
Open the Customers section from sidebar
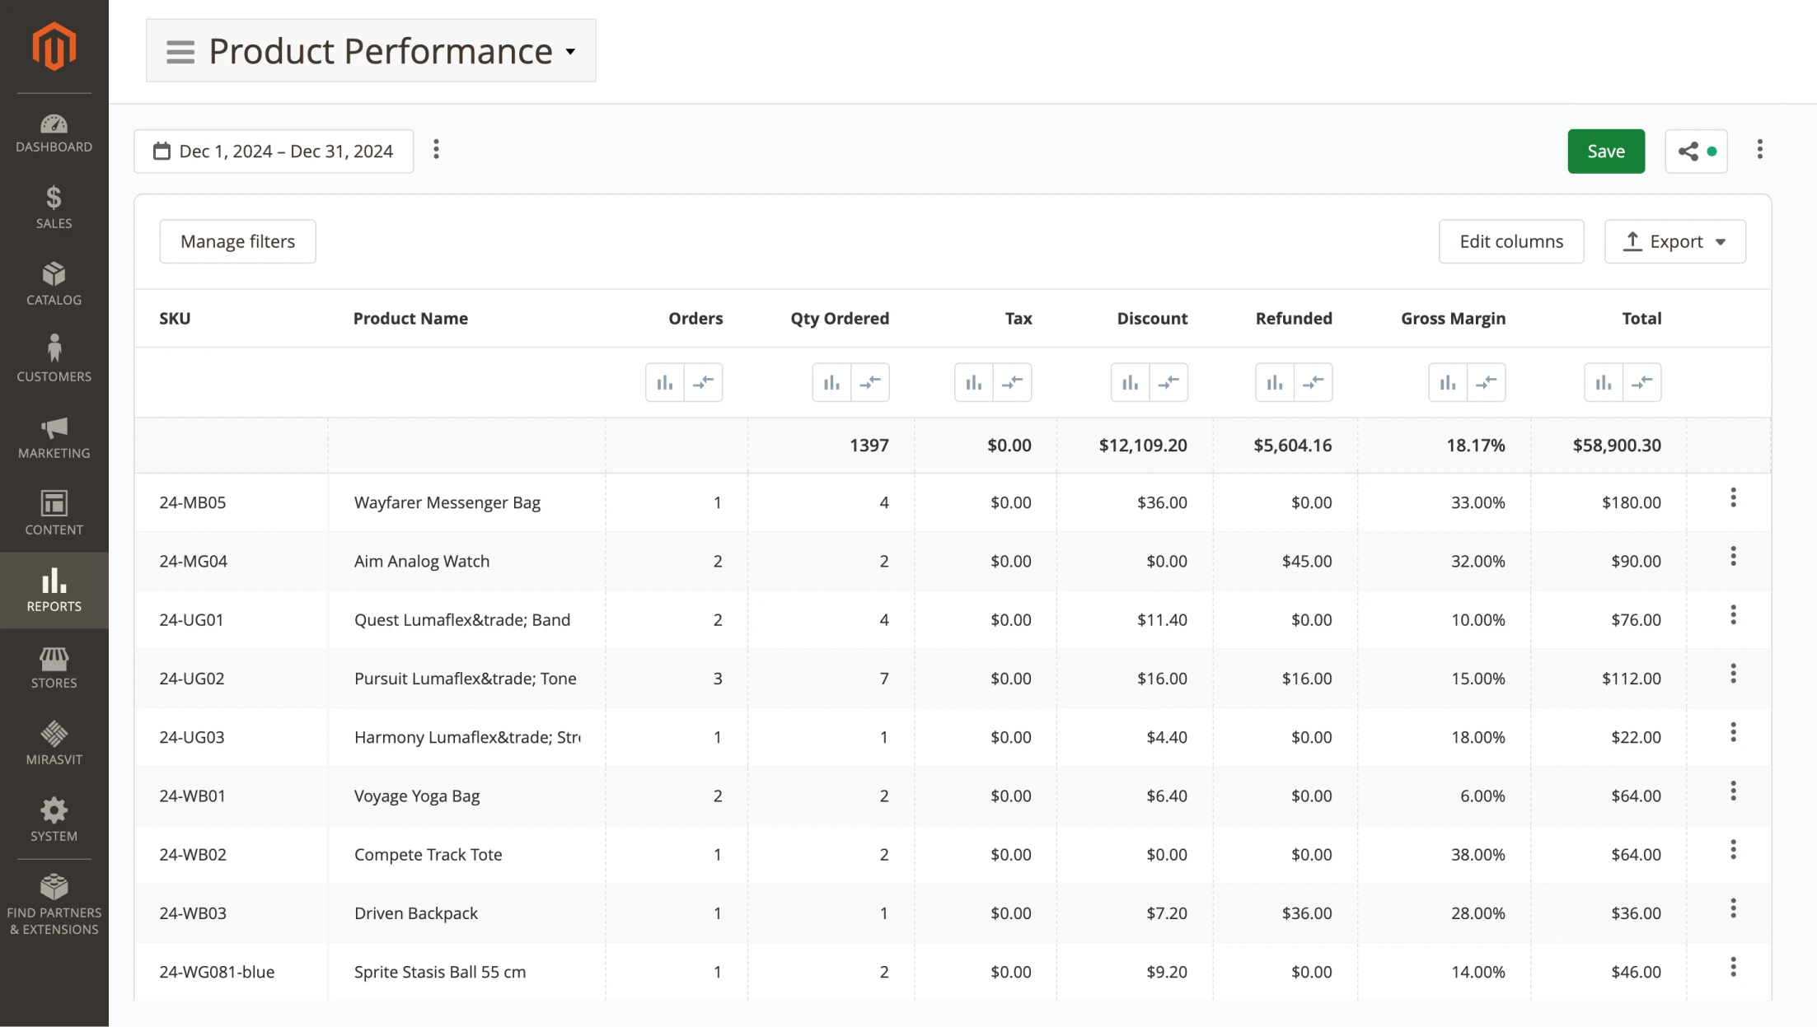pyautogui.click(x=54, y=357)
